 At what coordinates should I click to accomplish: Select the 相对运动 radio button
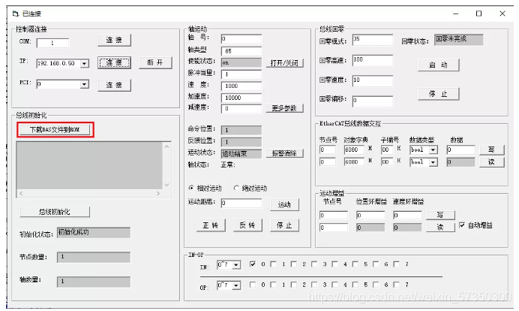pyautogui.click(x=191, y=188)
